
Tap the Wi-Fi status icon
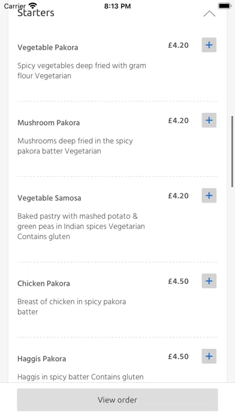tap(33, 5)
